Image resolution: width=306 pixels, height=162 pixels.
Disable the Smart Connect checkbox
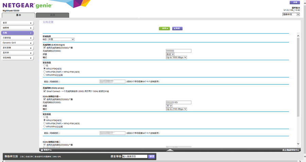pos(45,91)
